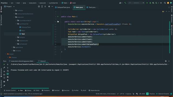Click Select Opened File target icon
Viewport: 173px width, 97px height.
[x=39, y=6]
